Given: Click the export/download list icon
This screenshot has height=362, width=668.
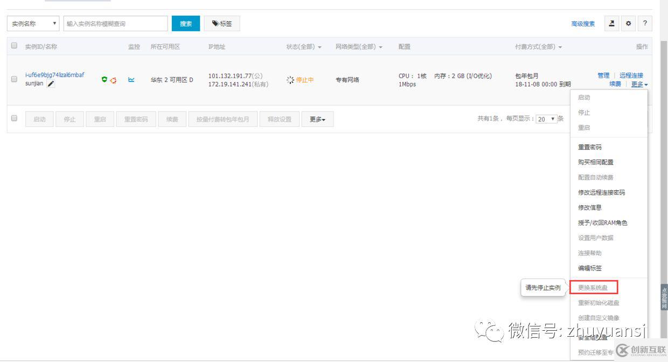Looking at the screenshot, I should [611, 23].
